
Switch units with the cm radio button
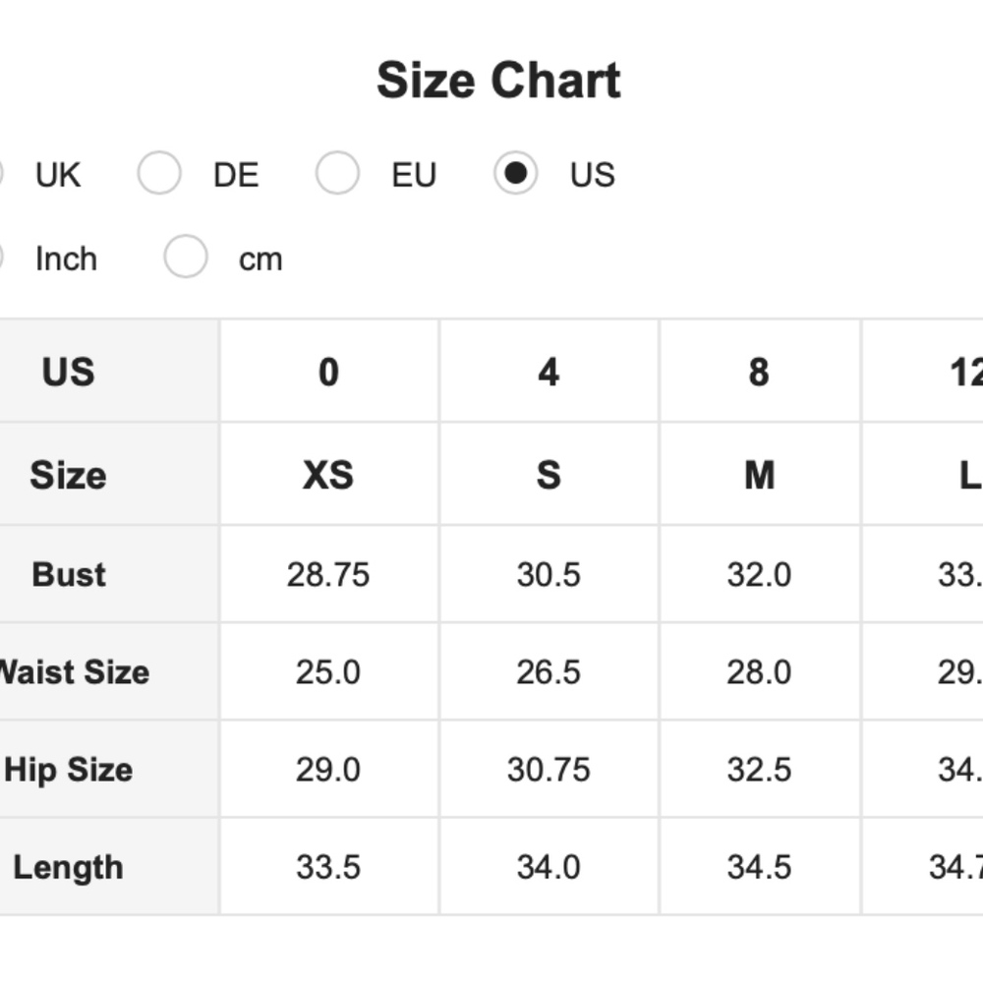(x=186, y=259)
